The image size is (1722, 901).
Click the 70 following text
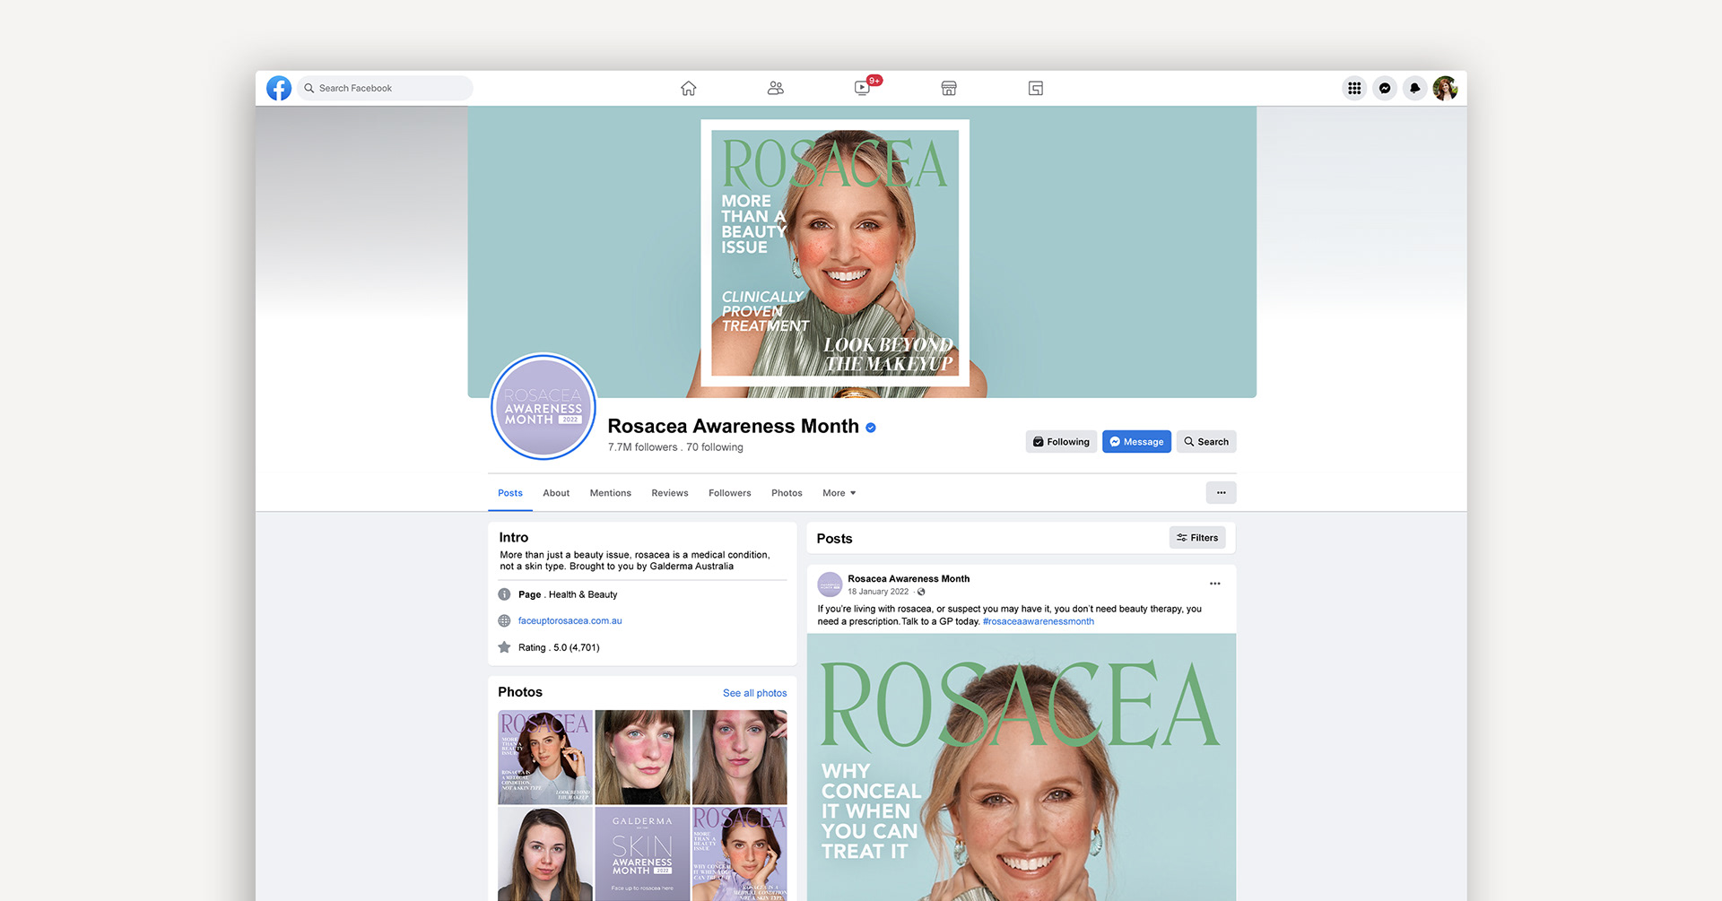pos(715,447)
